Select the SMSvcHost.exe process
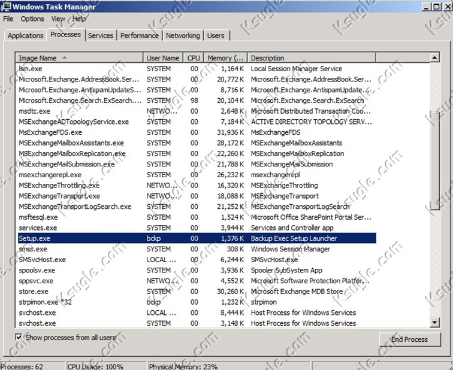Image resolution: width=453 pixels, height=370 pixels. click(197, 259)
